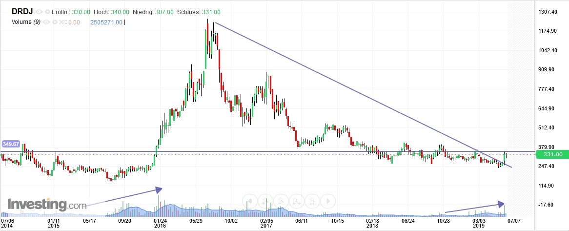The height and width of the screenshot is (231, 569).
Task: Click the 1307.40 price axis label
Action: [548, 12]
